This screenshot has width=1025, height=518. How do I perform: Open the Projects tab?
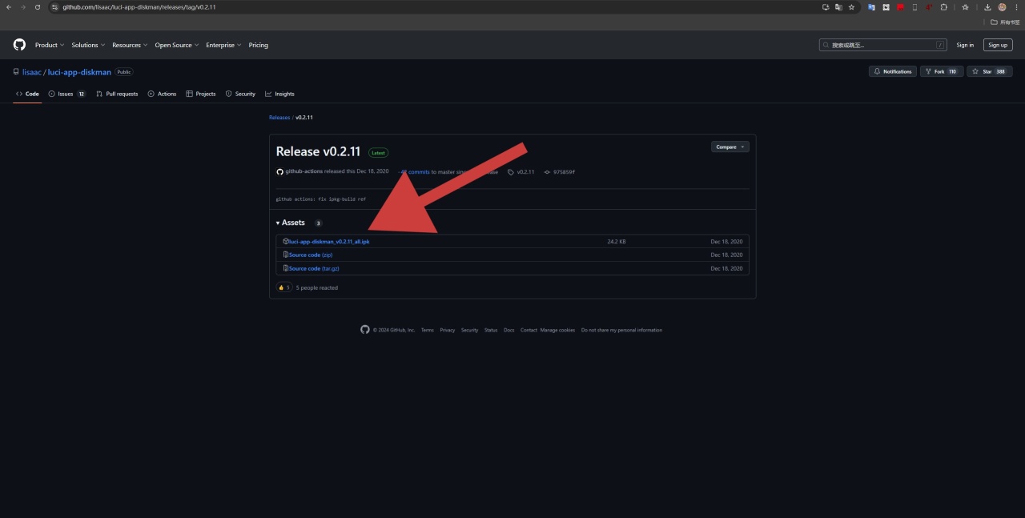201,94
